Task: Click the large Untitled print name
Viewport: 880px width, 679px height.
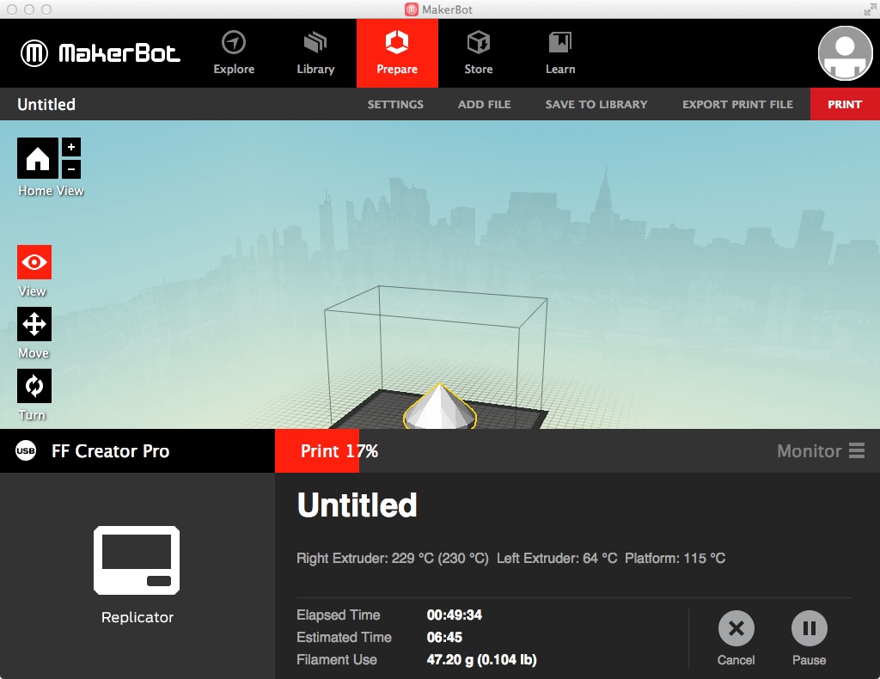Action: [x=357, y=505]
